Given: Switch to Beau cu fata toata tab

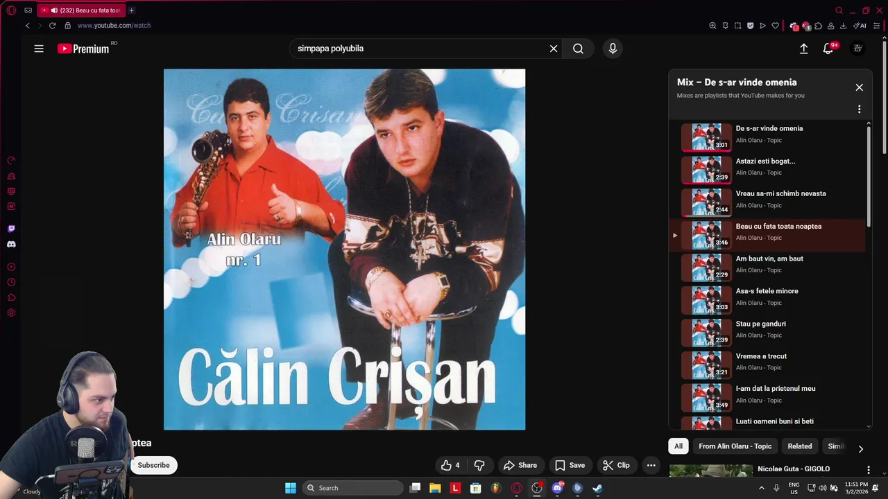Looking at the screenshot, I should (81, 10).
